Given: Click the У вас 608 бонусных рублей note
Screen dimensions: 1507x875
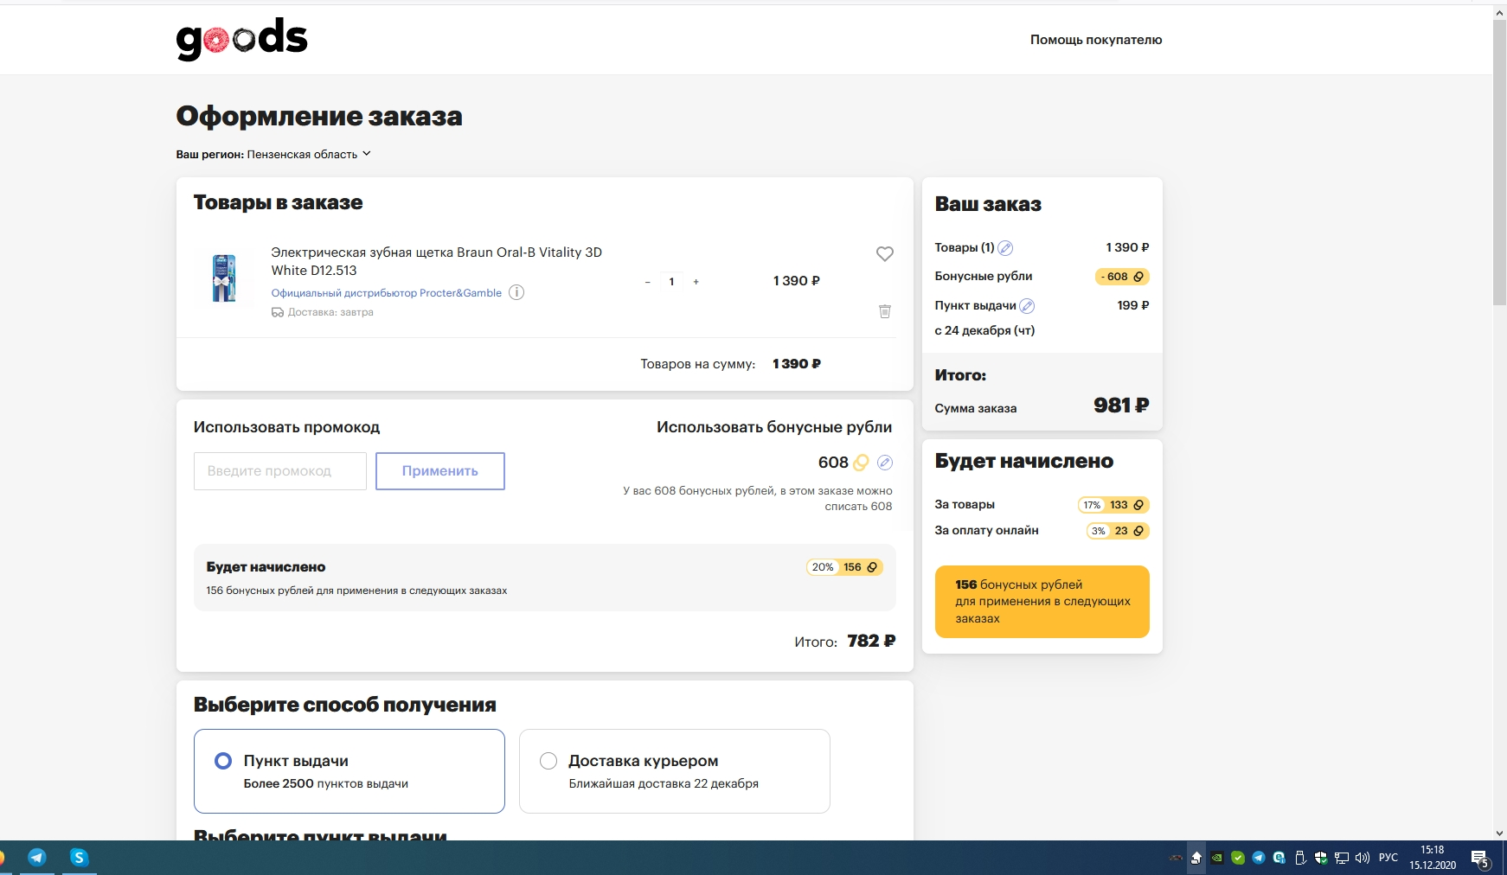Looking at the screenshot, I should (x=758, y=499).
